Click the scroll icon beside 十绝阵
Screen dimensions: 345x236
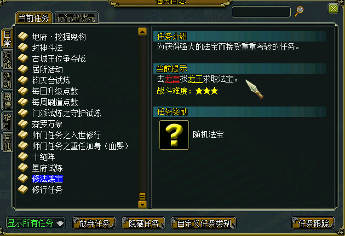tap(23, 157)
